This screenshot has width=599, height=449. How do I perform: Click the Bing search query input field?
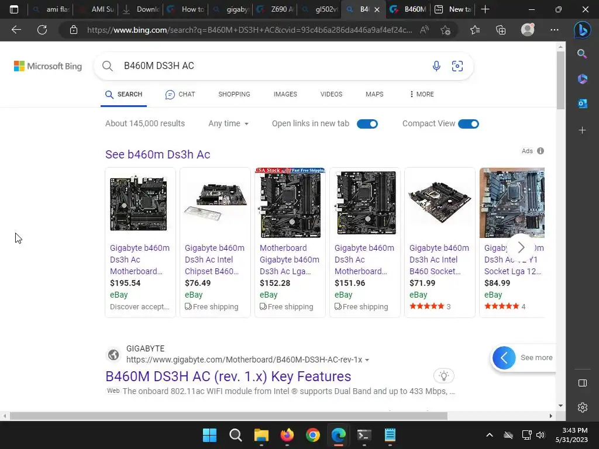(x=273, y=66)
